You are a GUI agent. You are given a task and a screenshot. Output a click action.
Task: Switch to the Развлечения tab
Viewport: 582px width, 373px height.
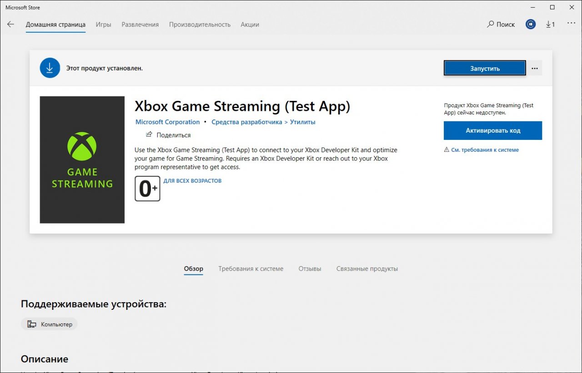click(140, 25)
